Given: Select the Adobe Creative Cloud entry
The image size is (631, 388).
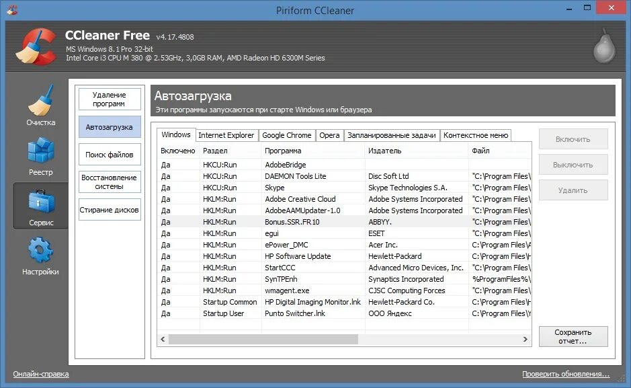Looking at the screenshot, I should 345,199.
